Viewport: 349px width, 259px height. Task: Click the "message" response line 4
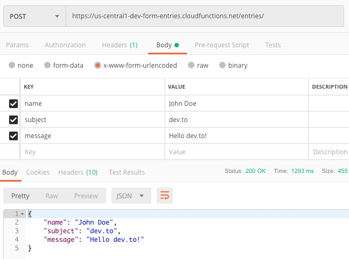point(94,240)
